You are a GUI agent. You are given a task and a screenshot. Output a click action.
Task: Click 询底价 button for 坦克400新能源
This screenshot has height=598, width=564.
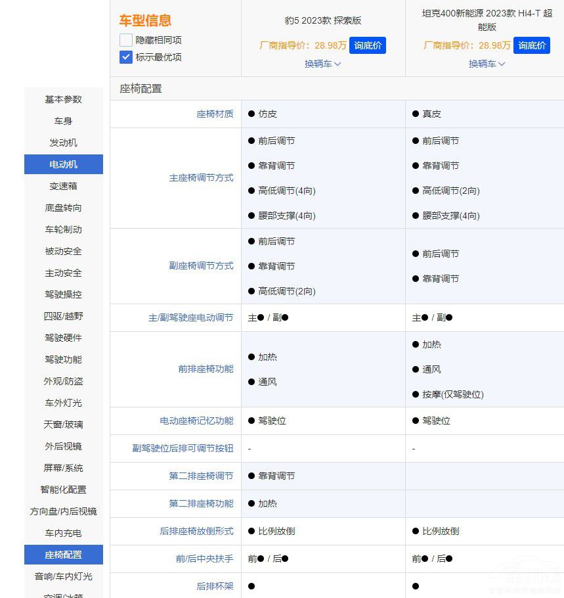[x=532, y=45]
